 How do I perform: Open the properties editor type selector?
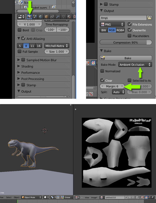[21, 17]
